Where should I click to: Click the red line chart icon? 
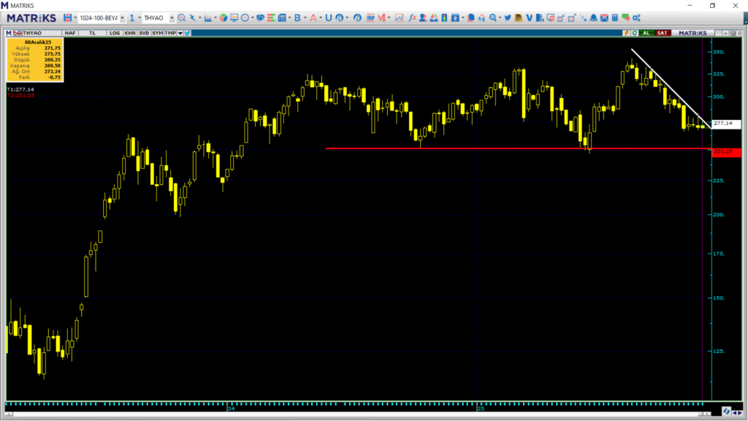399,18
